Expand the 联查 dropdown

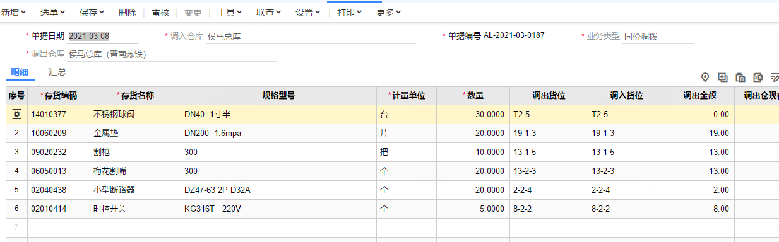[269, 12]
